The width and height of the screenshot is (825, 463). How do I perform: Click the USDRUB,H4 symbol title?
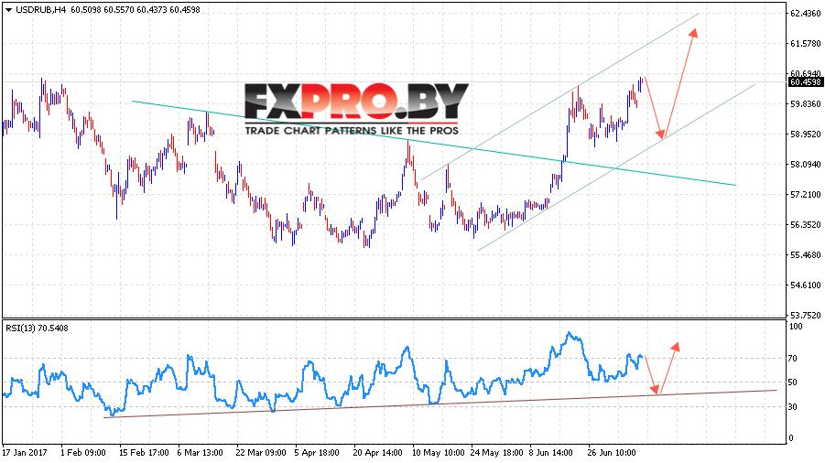click(x=41, y=9)
